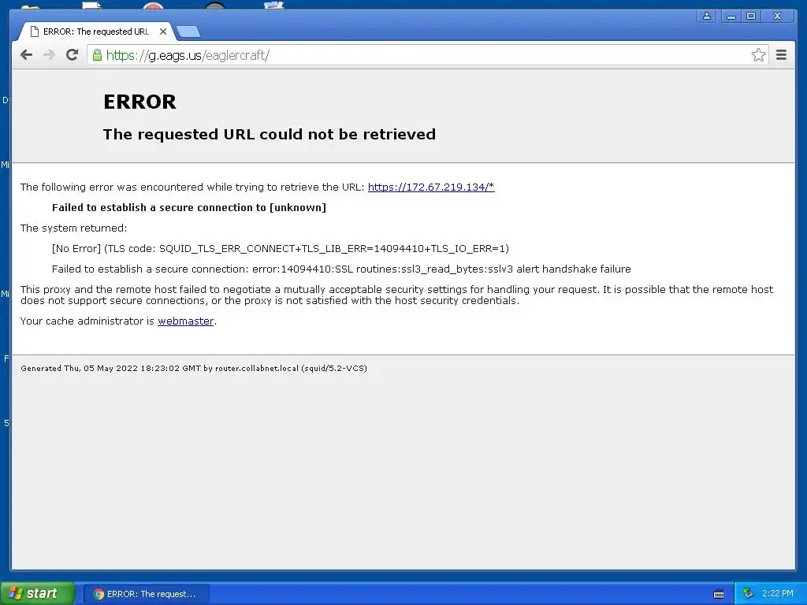Screen dimensions: 807x605
Task: Go back using the browser back arrow
Action: click(x=26, y=55)
